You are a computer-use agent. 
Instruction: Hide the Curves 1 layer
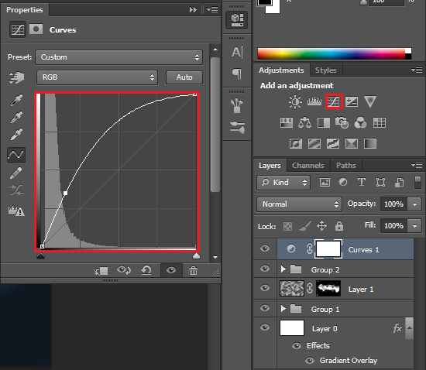[265, 248]
